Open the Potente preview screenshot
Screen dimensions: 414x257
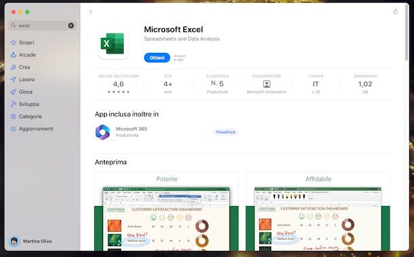166,212
